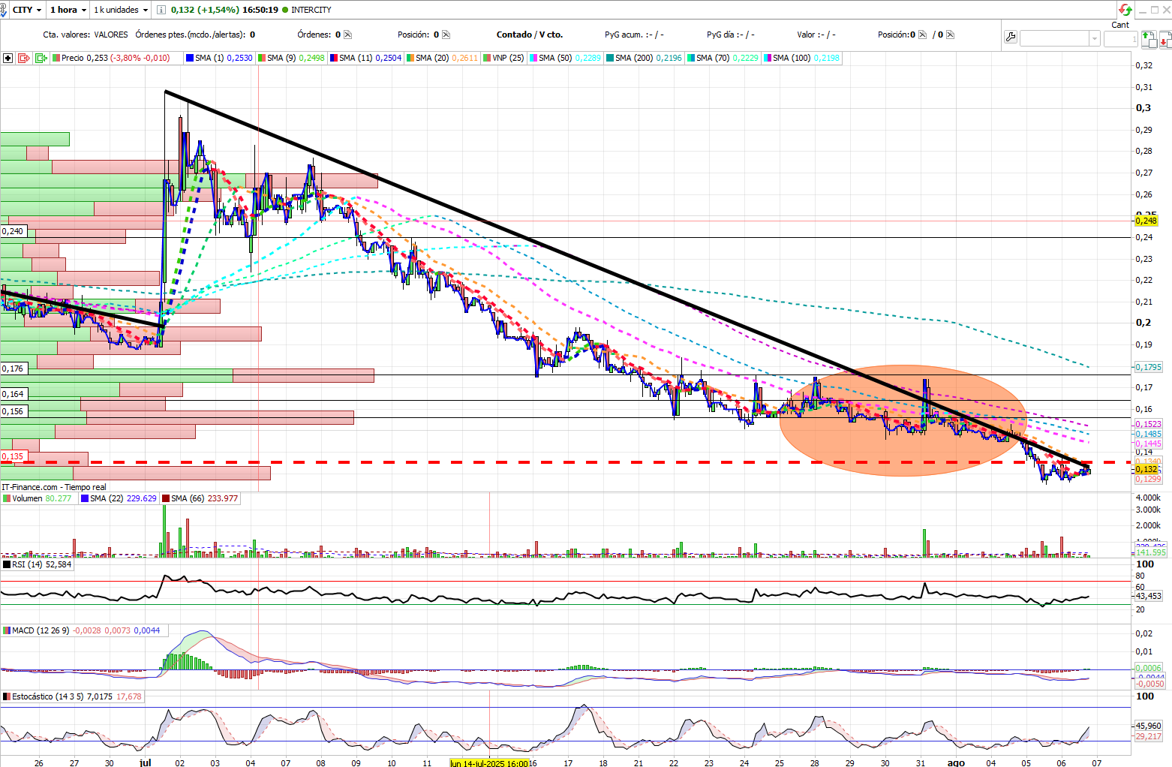This screenshot has width=1172, height=767.
Task: Click the PyG acum. value
Action: pyautogui.click(x=654, y=35)
